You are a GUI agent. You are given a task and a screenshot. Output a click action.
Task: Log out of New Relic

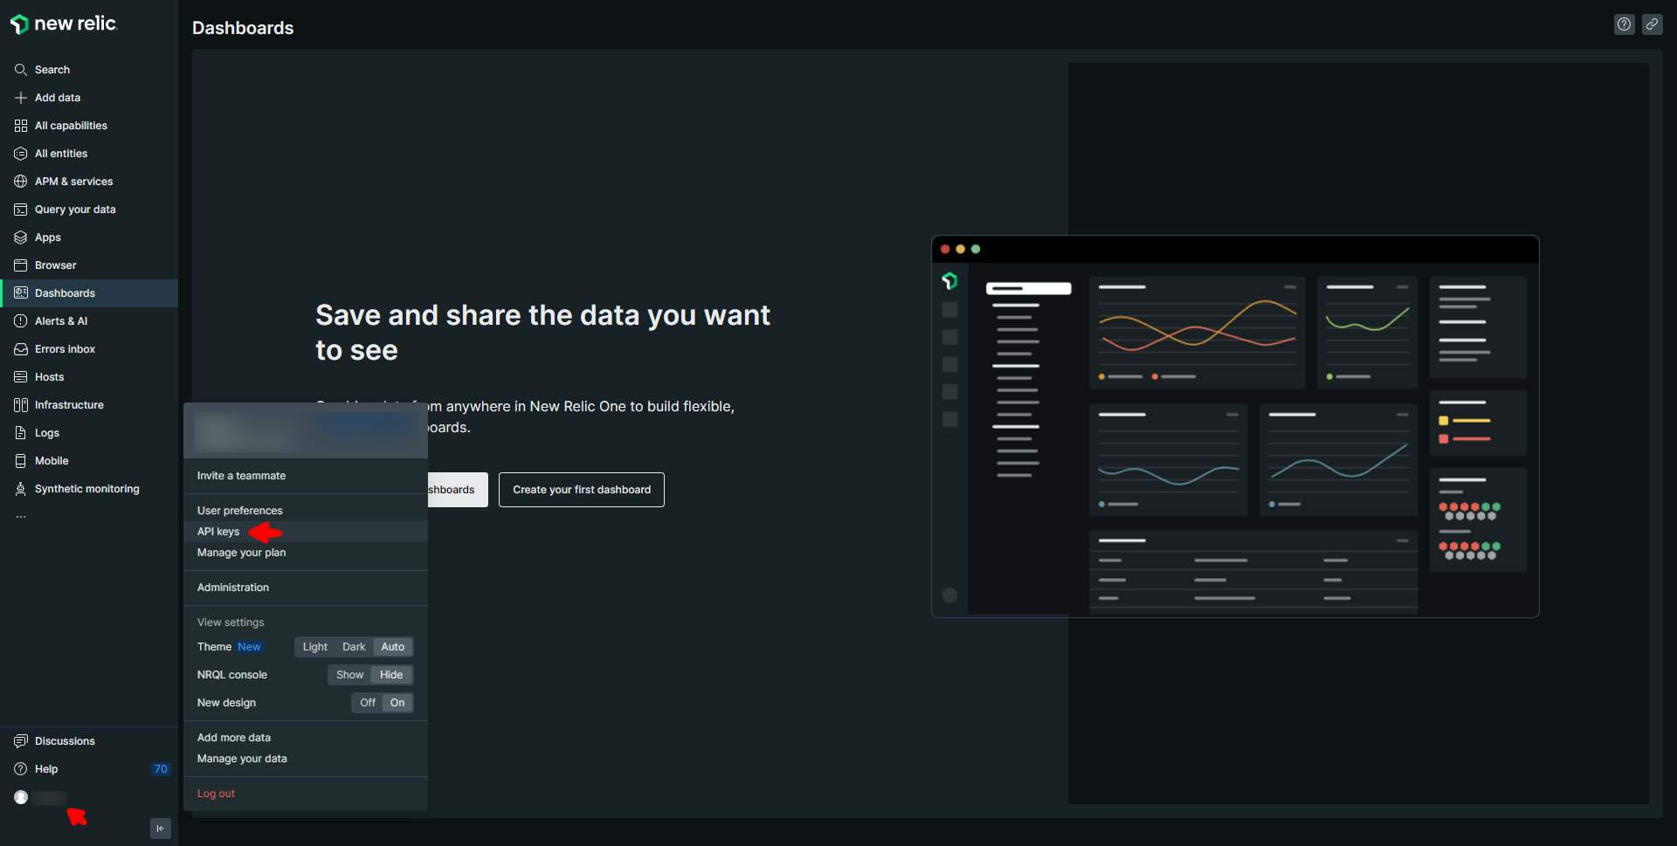pyautogui.click(x=306, y=794)
